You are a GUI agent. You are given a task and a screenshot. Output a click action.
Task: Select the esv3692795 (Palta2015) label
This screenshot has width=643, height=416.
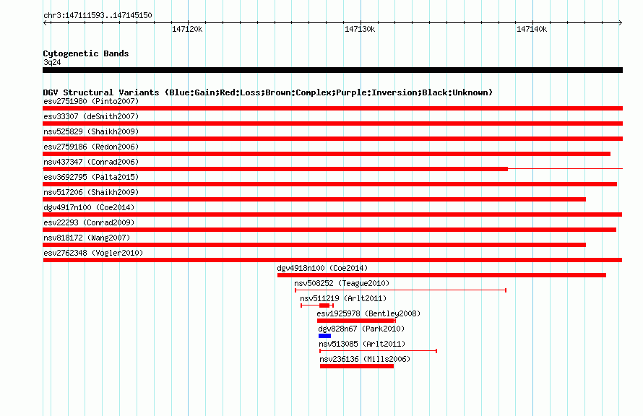point(91,177)
